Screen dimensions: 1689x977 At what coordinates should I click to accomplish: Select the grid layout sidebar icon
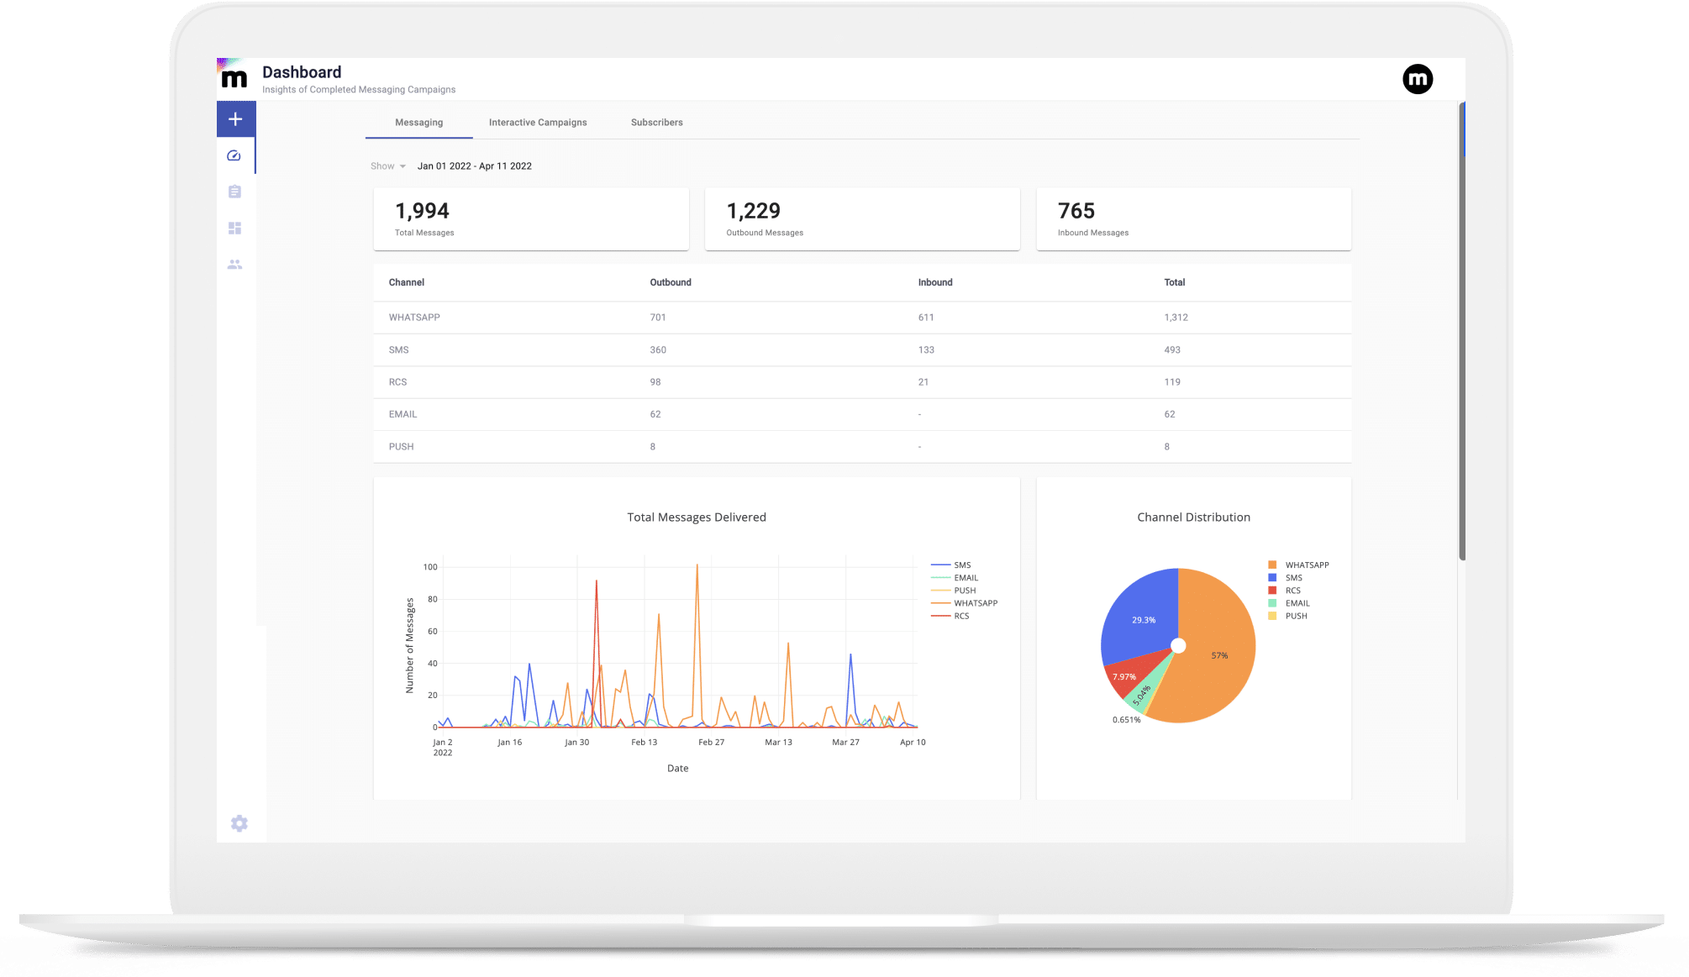click(234, 228)
